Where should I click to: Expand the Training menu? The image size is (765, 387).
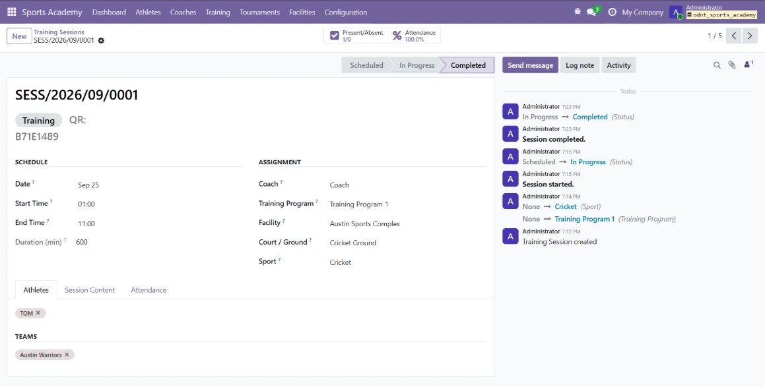pos(218,12)
